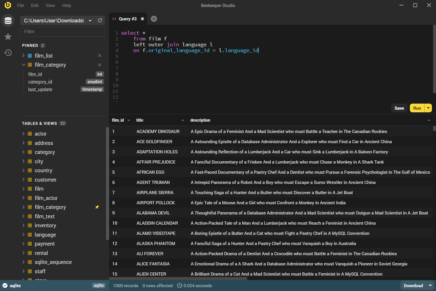
Task: Open the Download options dropdown arrow
Action: click(430, 285)
